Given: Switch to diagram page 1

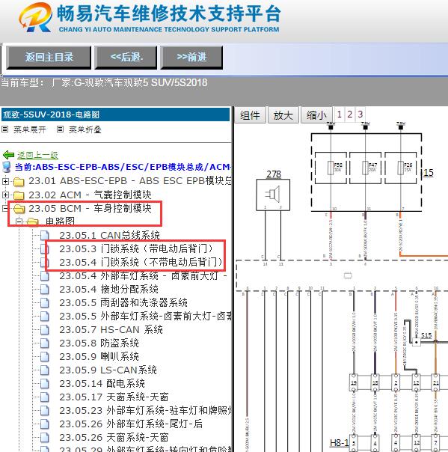Looking at the screenshot, I should [340, 114].
